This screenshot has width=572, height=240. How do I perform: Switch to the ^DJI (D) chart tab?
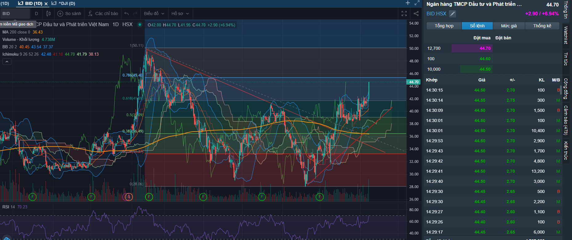(63, 3)
